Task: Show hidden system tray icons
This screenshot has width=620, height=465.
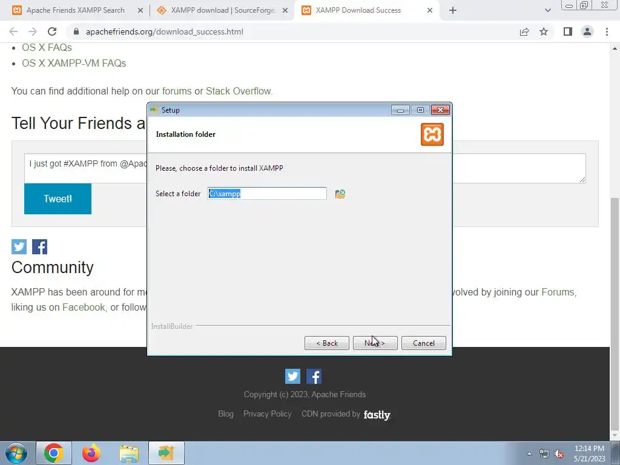Action: click(x=529, y=453)
